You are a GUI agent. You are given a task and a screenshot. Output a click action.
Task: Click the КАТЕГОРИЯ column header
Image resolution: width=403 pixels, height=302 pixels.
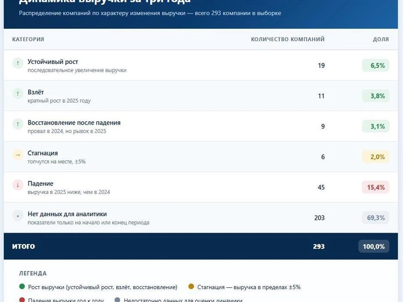pyautogui.click(x=28, y=39)
